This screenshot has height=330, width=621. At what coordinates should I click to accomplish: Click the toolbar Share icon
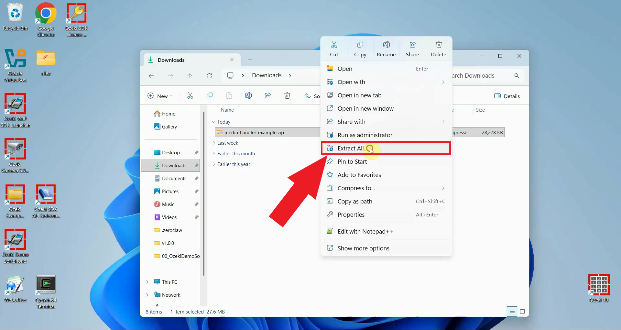click(x=268, y=96)
